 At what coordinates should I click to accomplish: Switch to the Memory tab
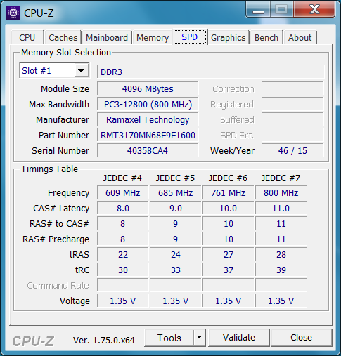[x=153, y=37]
